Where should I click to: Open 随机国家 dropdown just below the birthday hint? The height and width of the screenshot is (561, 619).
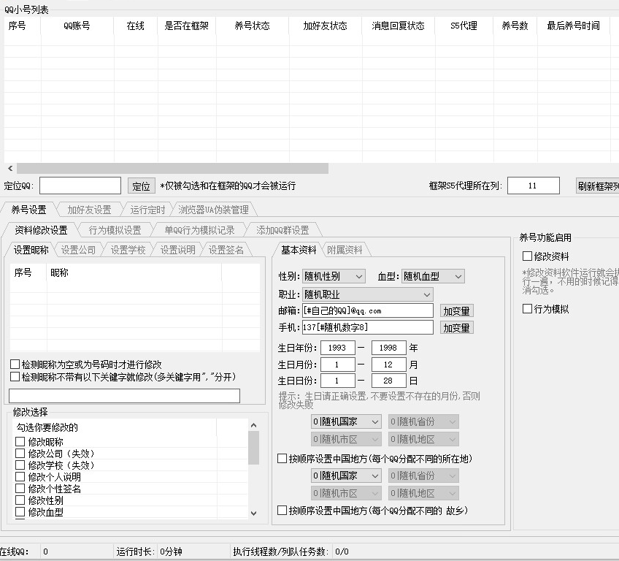click(x=346, y=422)
